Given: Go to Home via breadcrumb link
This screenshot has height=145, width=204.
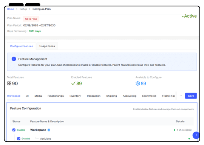Looking at the screenshot, I should 11,9.
